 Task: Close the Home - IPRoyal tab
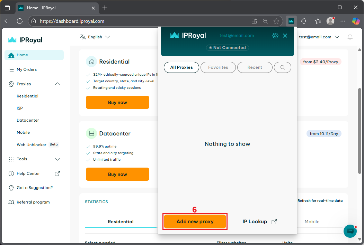coord(93,8)
